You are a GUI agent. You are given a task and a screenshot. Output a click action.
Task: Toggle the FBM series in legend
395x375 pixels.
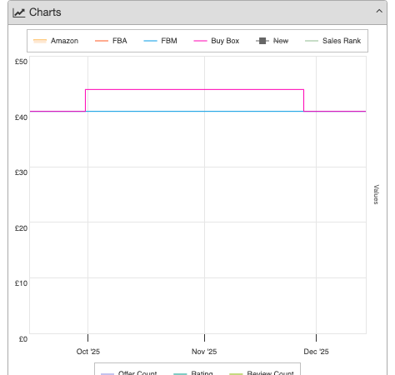[x=160, y=41]
